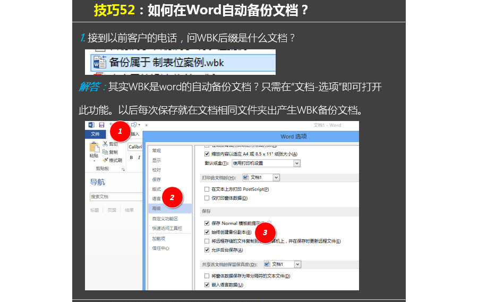478x302 pixels.
Task: Click the Format Painter (格式刷) brush icon
Action: tap(106, 160)
